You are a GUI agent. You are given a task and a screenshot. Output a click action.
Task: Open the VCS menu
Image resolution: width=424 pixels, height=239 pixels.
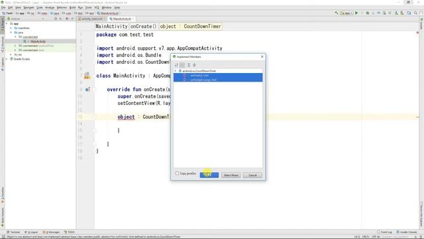[x=97, y=7]
